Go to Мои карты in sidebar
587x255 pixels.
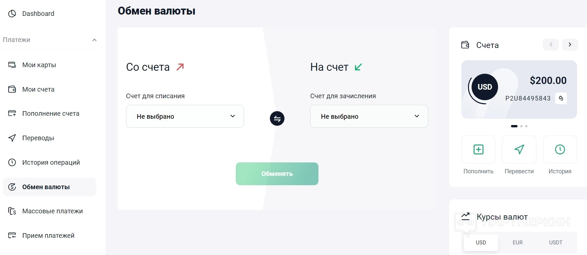(x=39, y=65)
